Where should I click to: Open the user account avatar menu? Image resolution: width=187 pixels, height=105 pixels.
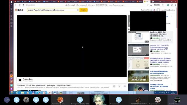point(158,10)
